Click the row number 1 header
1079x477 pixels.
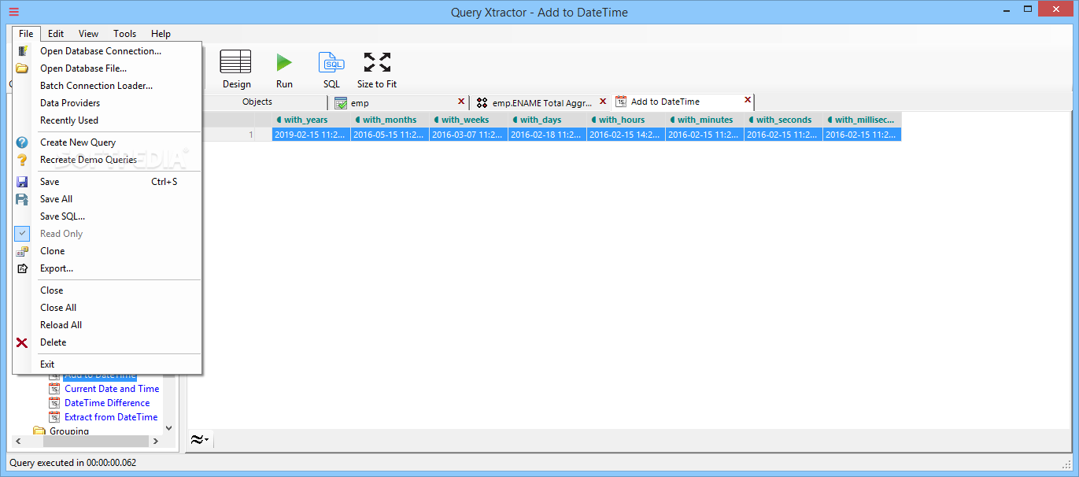coord(230,135)
